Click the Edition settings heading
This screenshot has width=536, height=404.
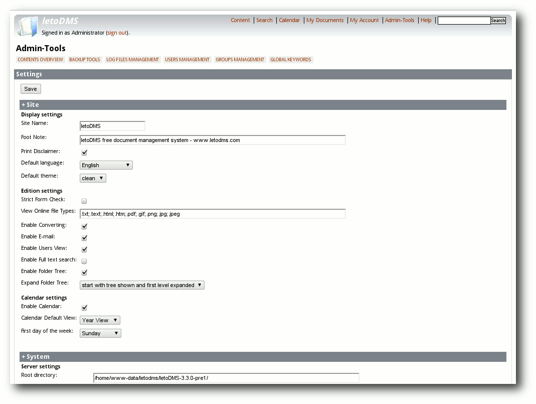point(42,191)
